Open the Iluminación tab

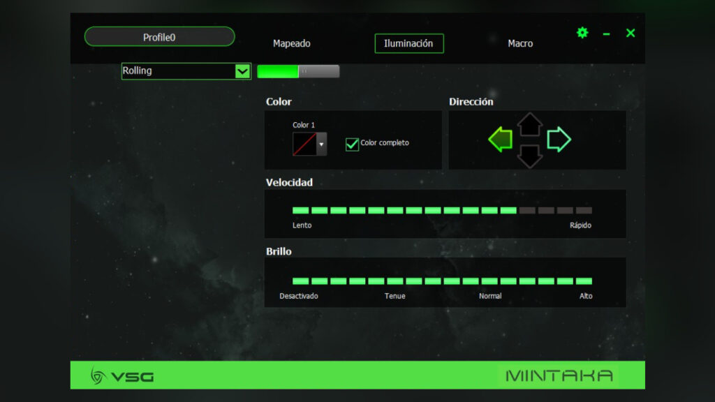(x=409, y=43)
